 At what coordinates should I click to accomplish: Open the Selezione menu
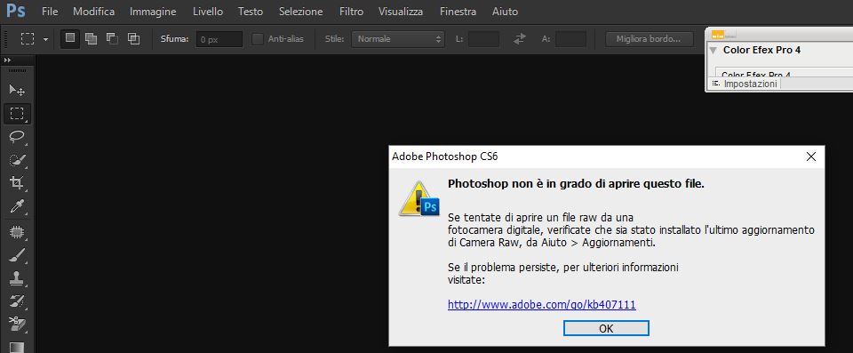(x=300, y=11)
